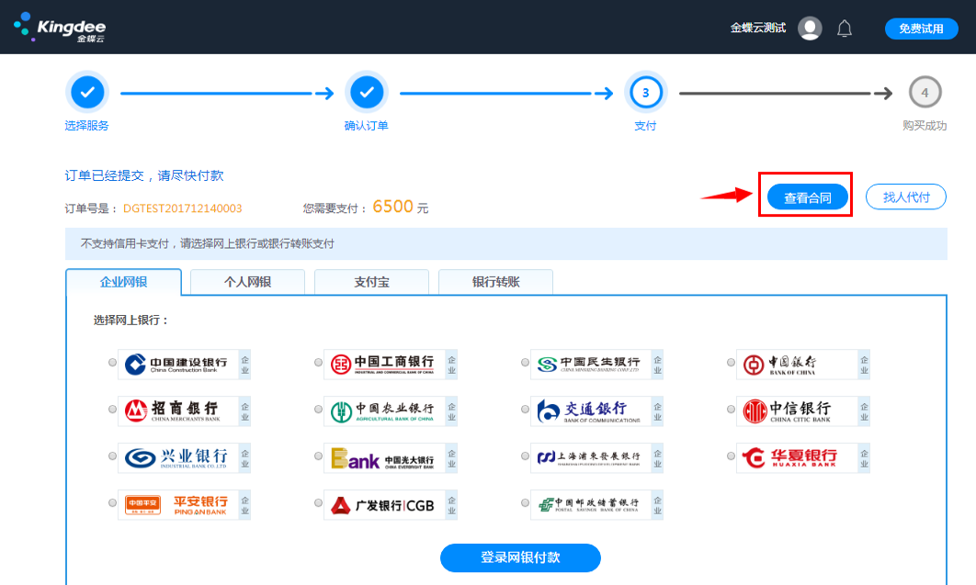Click the order number DGTEST201712140003
The width and height of the screenshot is (976, 585).
pyautogui.click(x=182, y=208)
